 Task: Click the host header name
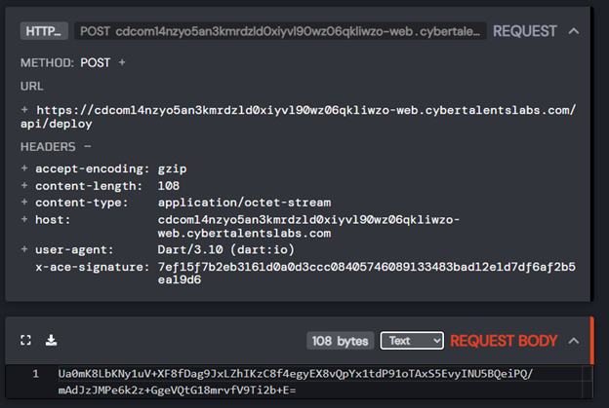(x=53, y=220)
